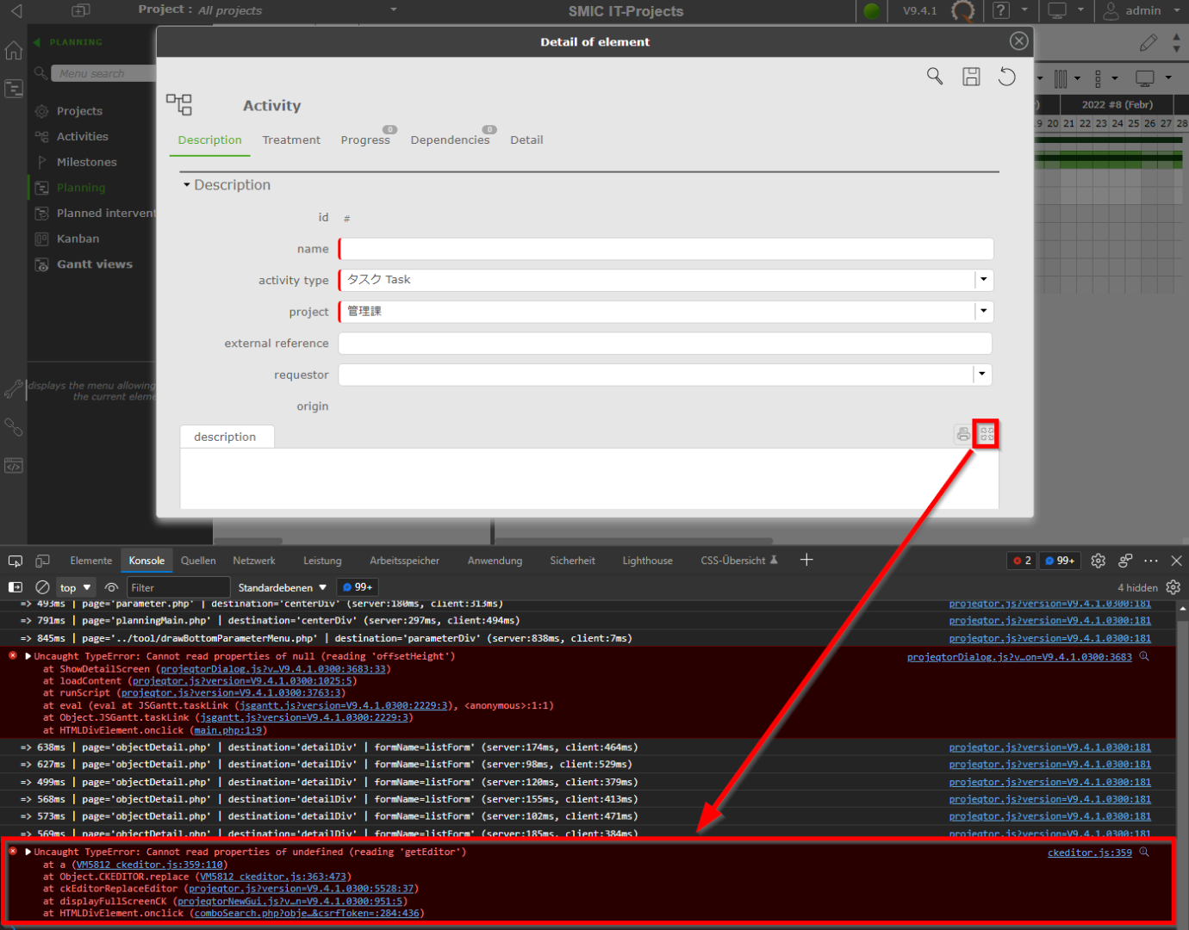Click the print icon above description editor
Image resolution: width=1189 pixels, height=930 pixels.
(962, 435)
